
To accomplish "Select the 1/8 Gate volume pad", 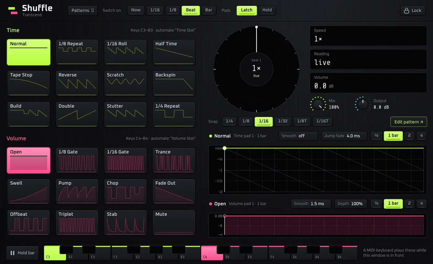I will click(77, 160).
